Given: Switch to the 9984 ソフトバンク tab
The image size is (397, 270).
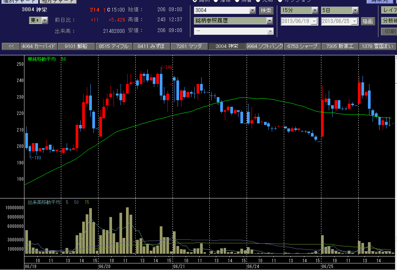Looking at the screenshot, I should click(x=264, y=46).
